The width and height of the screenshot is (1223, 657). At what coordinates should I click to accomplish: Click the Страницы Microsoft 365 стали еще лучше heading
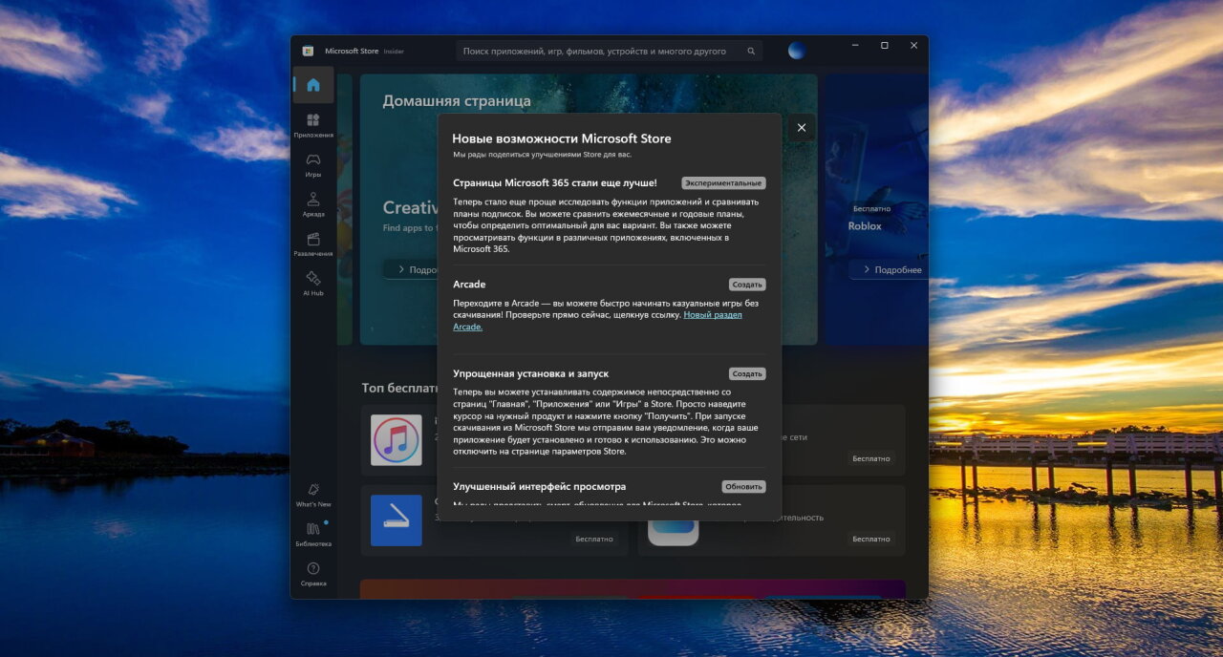[x=555, y=182]
